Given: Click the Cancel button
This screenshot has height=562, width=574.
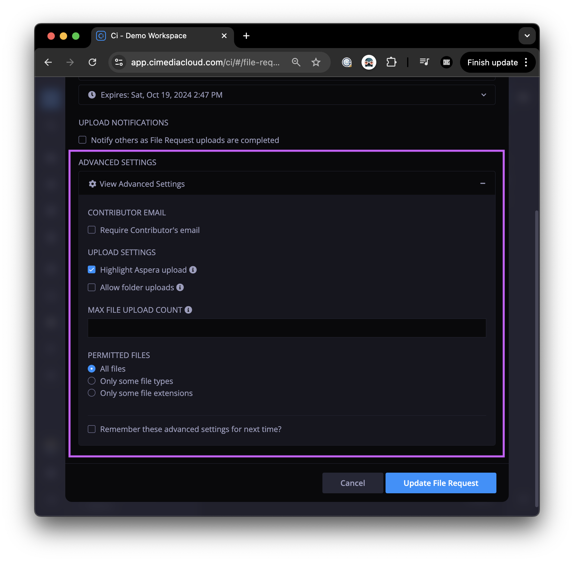Looking at the screenshot, I should (x=353, y=483).
